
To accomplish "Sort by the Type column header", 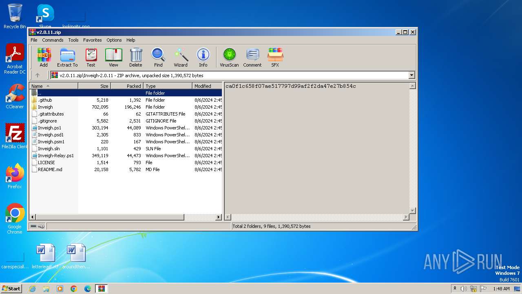I will (x=168, y=86).
